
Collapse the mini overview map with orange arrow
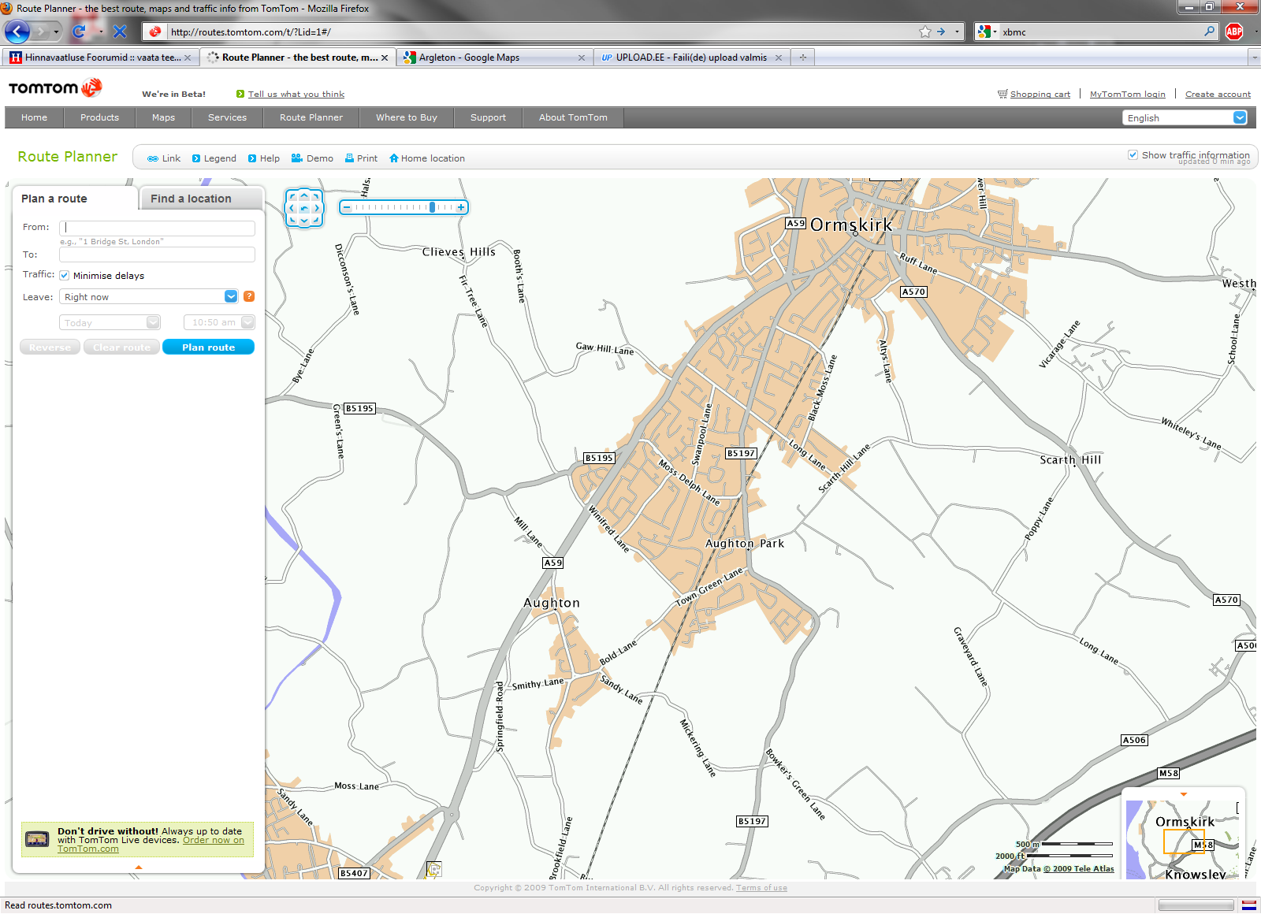1184,794
